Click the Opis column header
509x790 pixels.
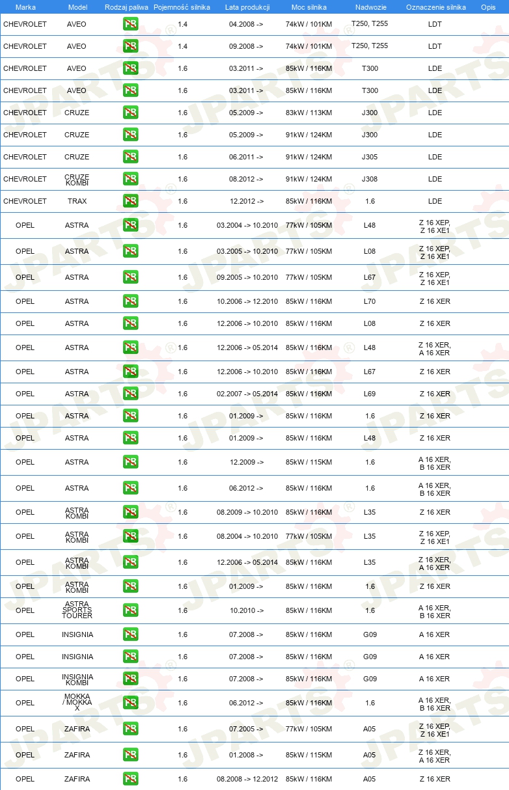coord(488,7)
